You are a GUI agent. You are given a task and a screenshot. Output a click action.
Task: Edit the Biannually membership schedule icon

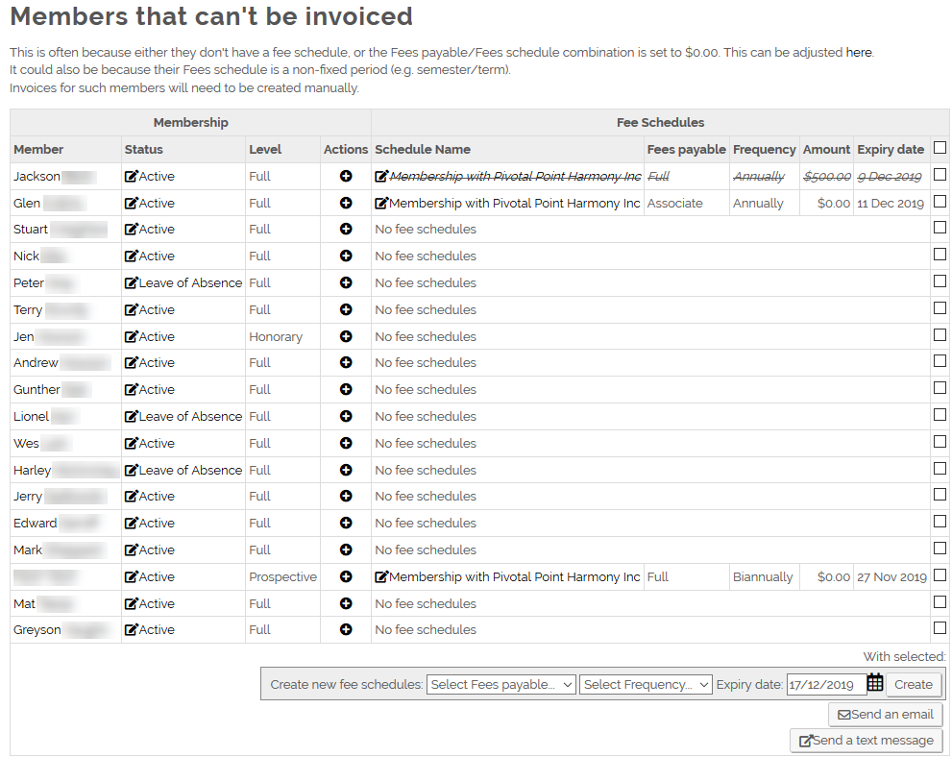[x=381, y=576]
